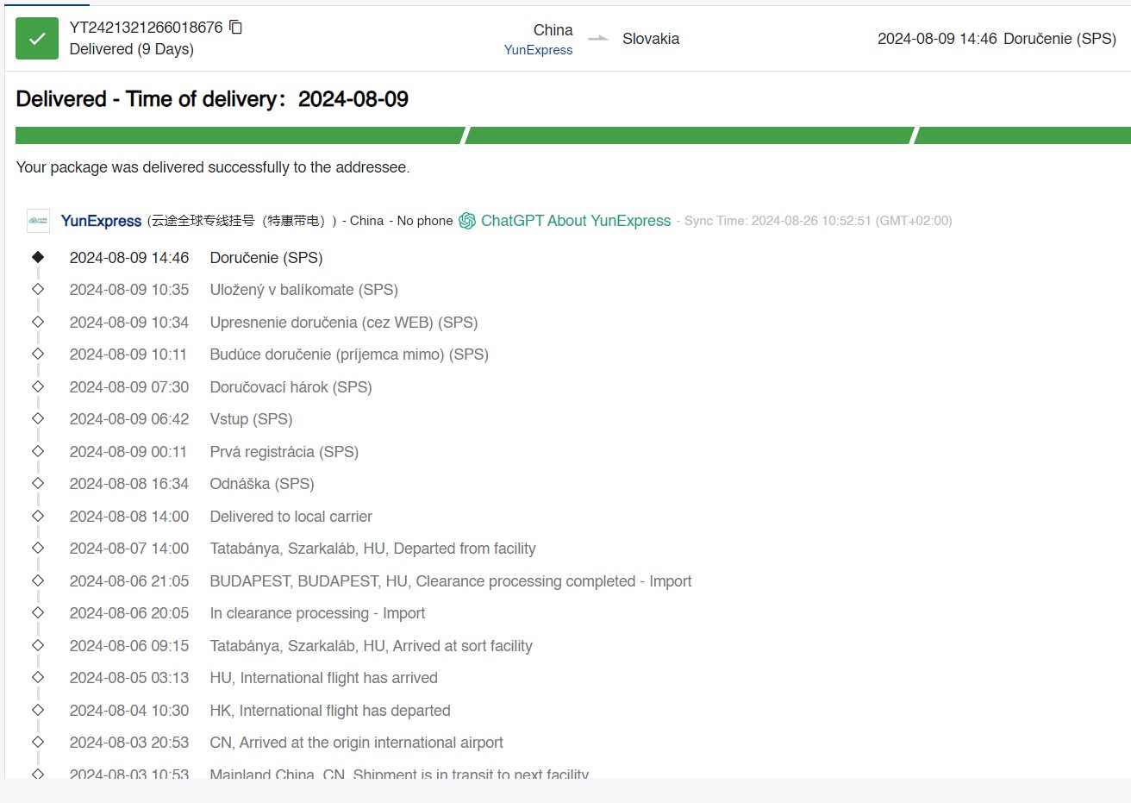Click the heading Delivered - Time of delivery
This screenshot has width=1131, height=803.
(x=212, y=99)
